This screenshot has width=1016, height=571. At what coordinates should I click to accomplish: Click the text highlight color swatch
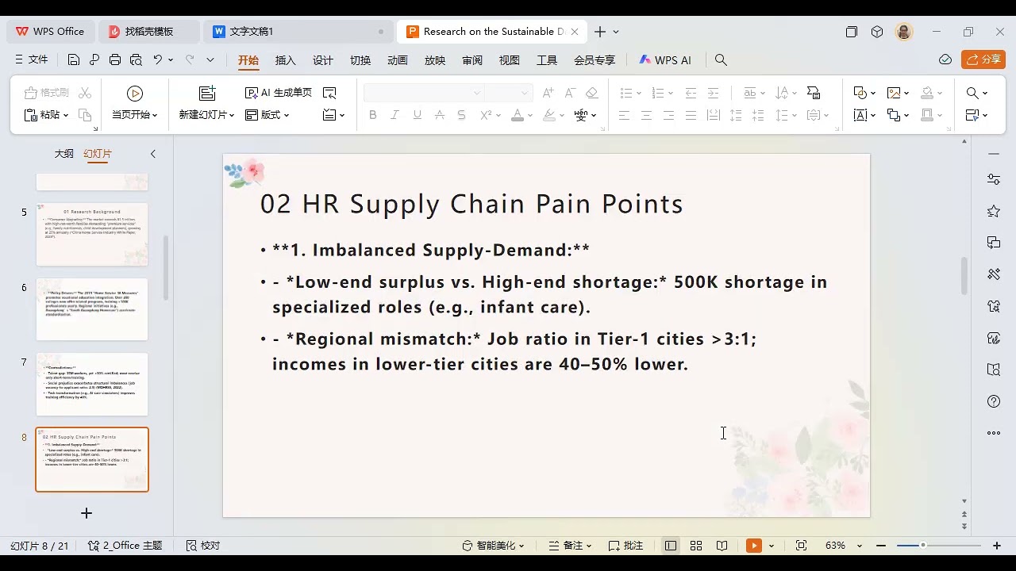549,115
